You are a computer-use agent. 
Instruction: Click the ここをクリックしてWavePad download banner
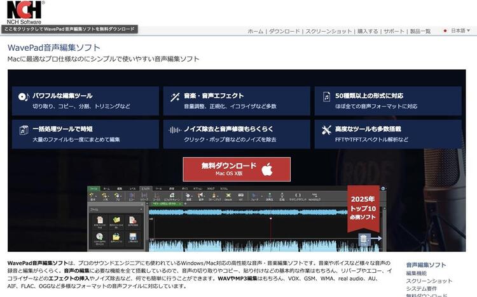[70, 29]
